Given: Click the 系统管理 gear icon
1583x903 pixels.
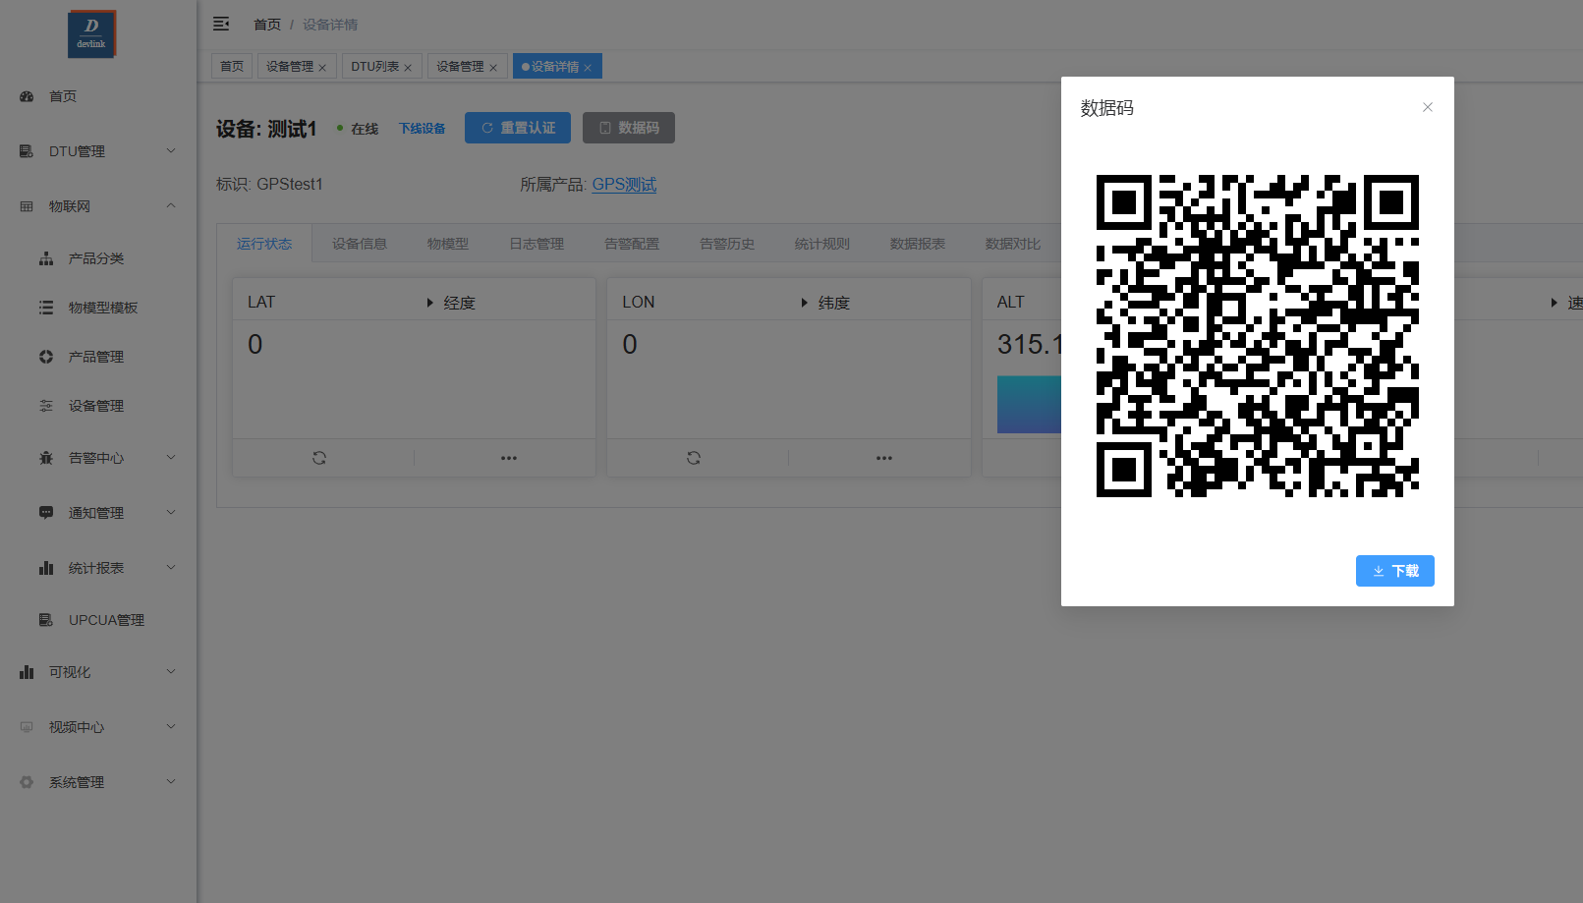Looking at the screenshot, I should tap(27, 782).
